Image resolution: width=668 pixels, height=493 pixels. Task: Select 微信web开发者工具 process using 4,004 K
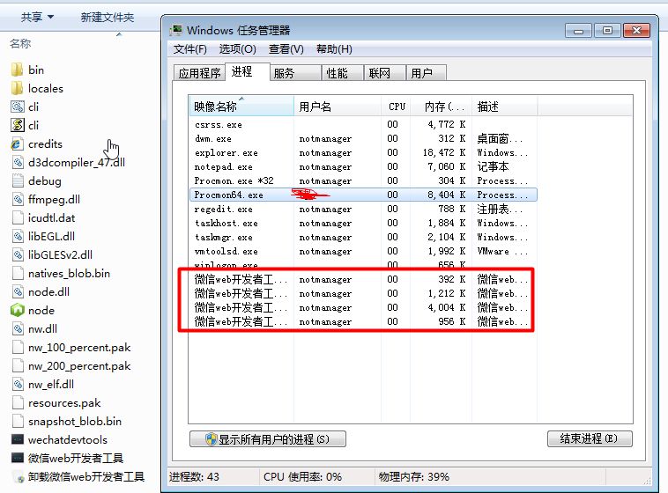click(363, 307)
